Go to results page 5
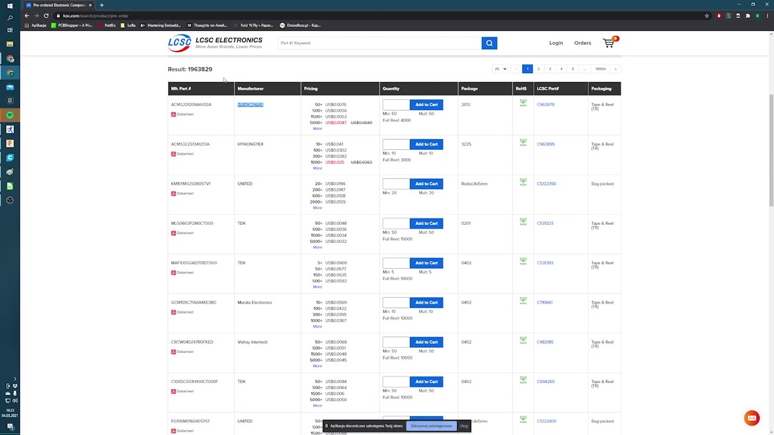The width and height of the screenshot is (774, 435). coord(573,69)
